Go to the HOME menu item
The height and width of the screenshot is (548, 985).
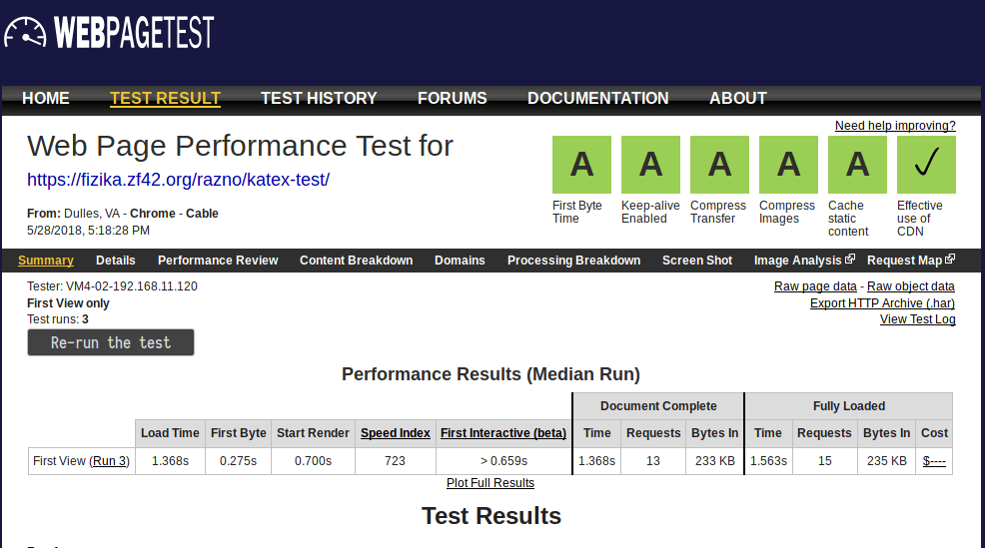click(x=46, y=99)
